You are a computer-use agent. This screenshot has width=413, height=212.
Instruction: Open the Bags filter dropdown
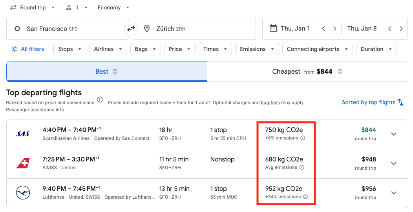[145, 49]
